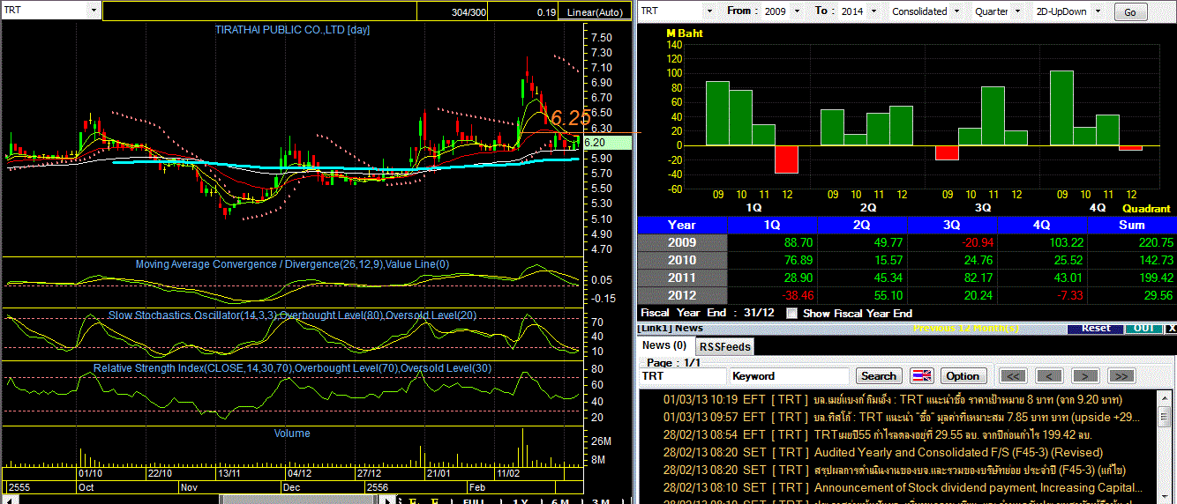1177x504 pixels.
Task: Go to previous news page with < button
Action: (x=1049, y=375)
